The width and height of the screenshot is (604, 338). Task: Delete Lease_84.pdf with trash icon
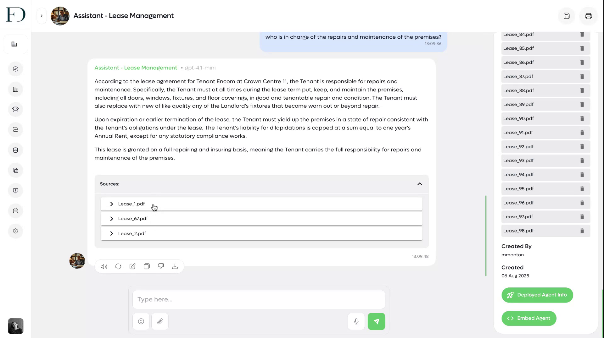coord(582,35)
